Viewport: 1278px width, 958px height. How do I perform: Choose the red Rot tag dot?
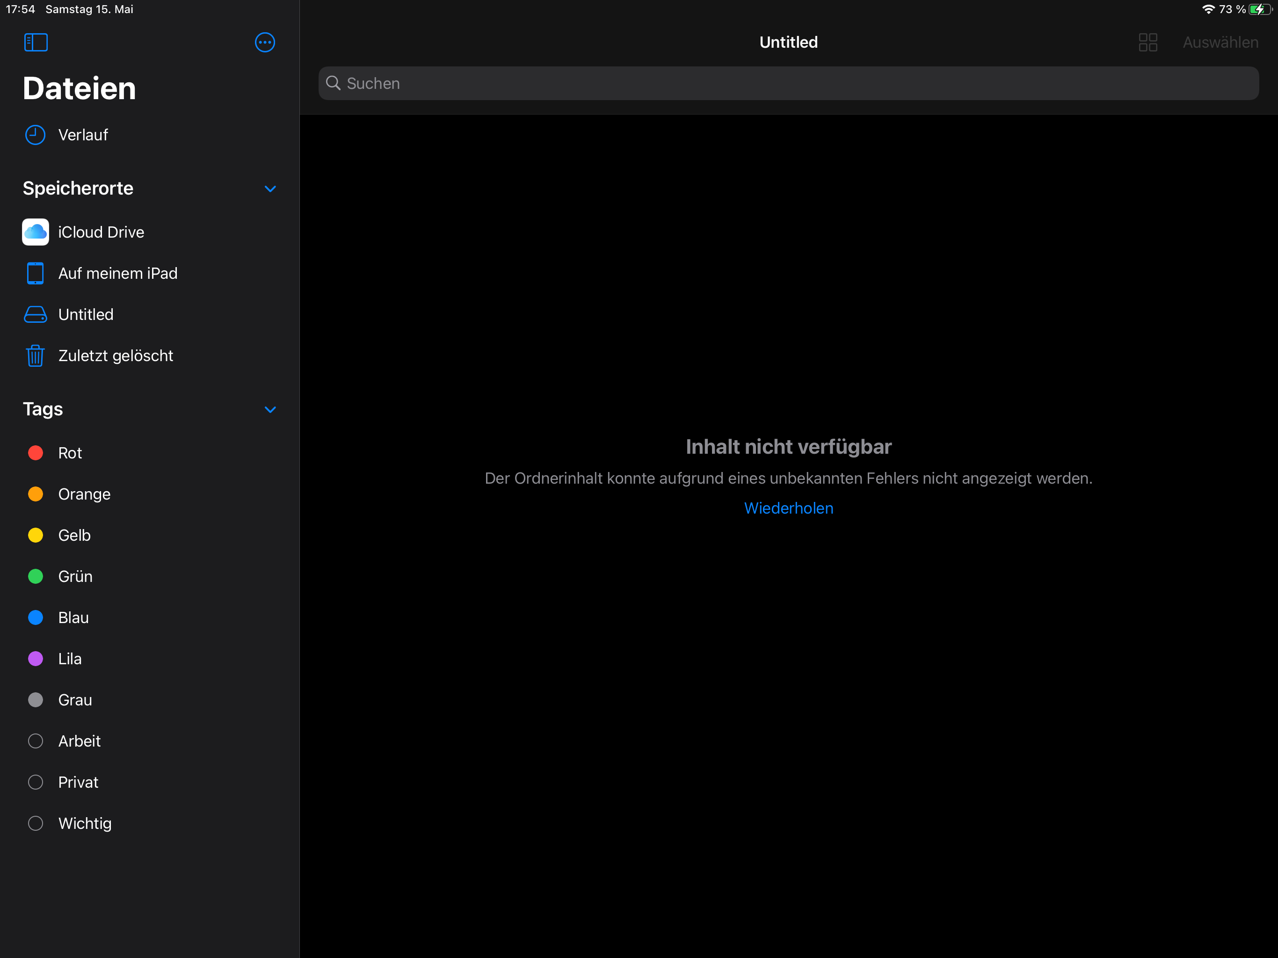[35, 453]
